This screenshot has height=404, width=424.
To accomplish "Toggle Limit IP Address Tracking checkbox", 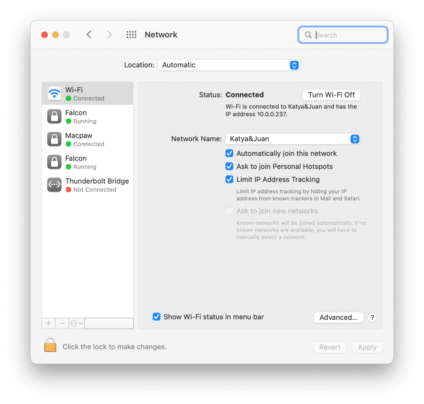I will point(229,179).
